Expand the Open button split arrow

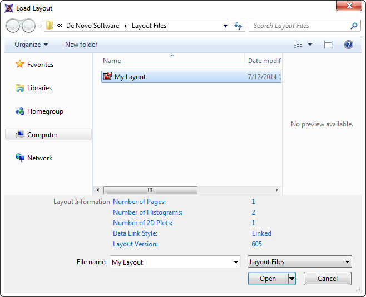[x=291, y=279]
